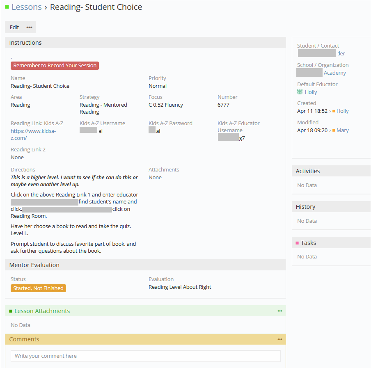Open Lesson Attachments options ellipsis
371x368 pixels.
(280, 311)
